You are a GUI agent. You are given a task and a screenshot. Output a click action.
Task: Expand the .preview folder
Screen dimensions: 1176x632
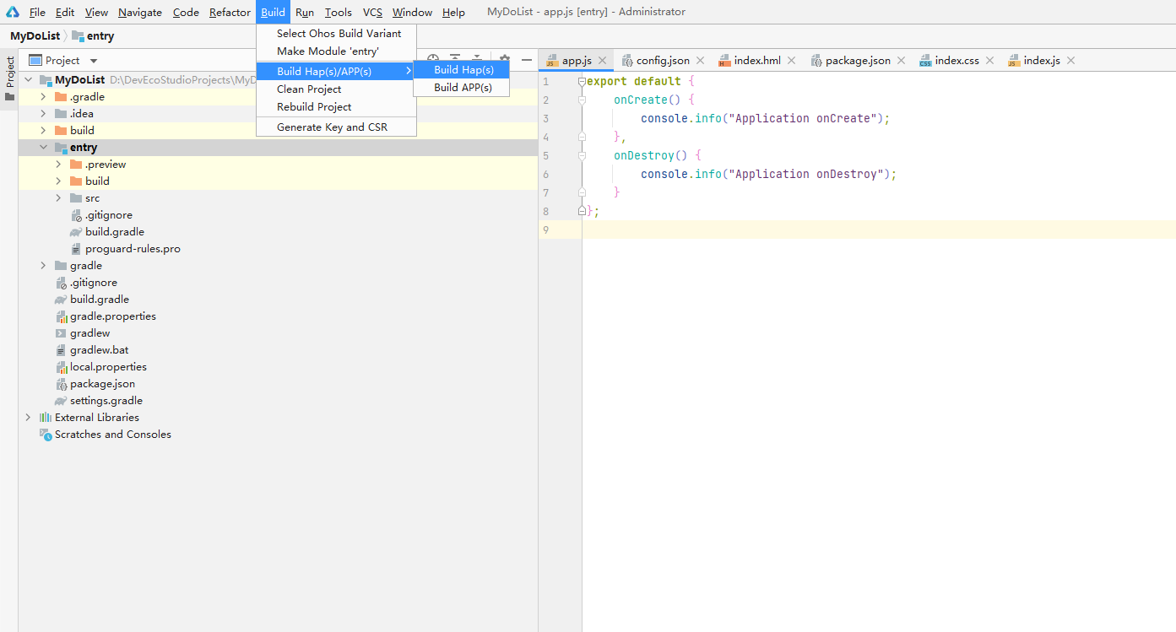[58, 165]
